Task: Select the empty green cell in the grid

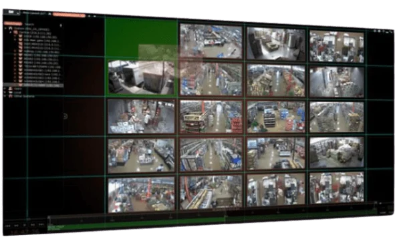Action: [142, 38]
